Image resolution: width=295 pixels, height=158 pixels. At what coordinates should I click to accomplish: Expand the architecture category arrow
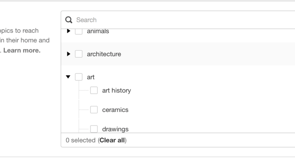(x=69, y=54)
